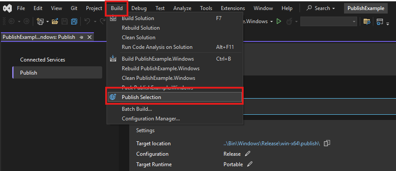This screenshot has width=396, height=171.
Task: Expand the .Windows startup project dropdown
Action: (272, 22)
